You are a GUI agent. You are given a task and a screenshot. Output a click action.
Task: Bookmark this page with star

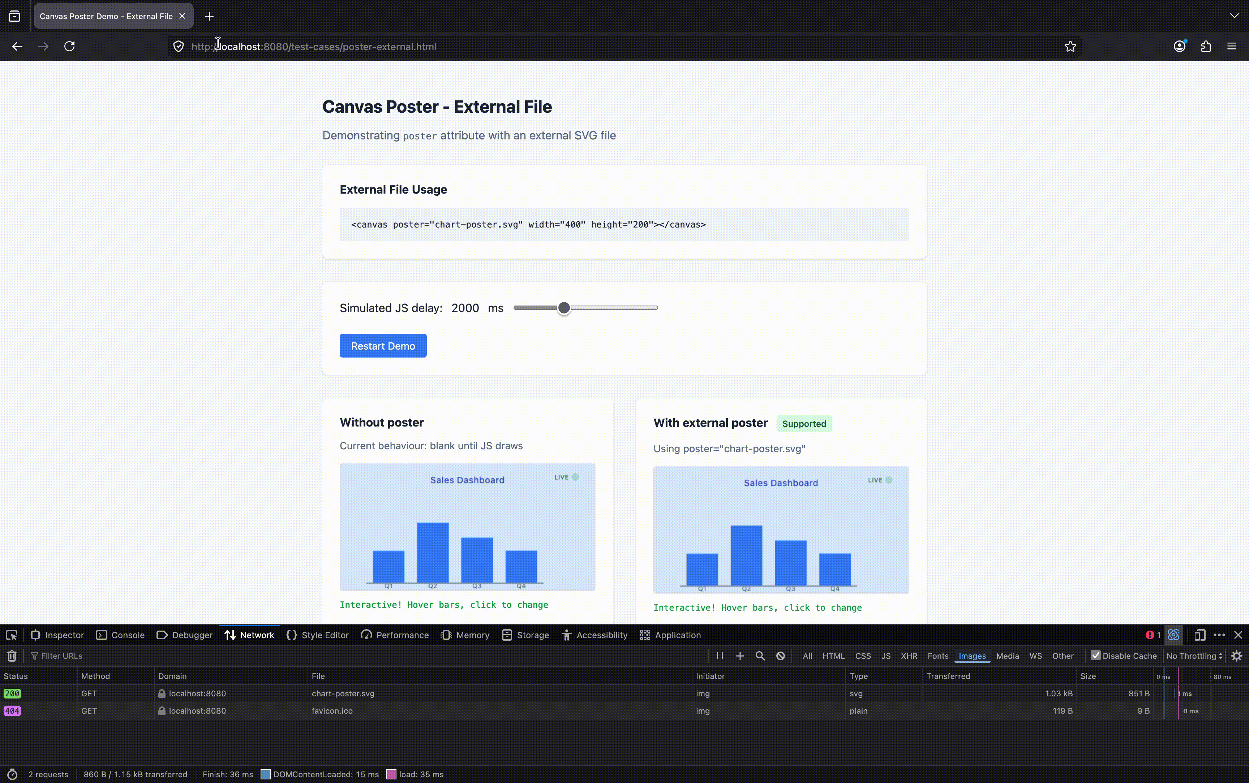click(1070, 47)
